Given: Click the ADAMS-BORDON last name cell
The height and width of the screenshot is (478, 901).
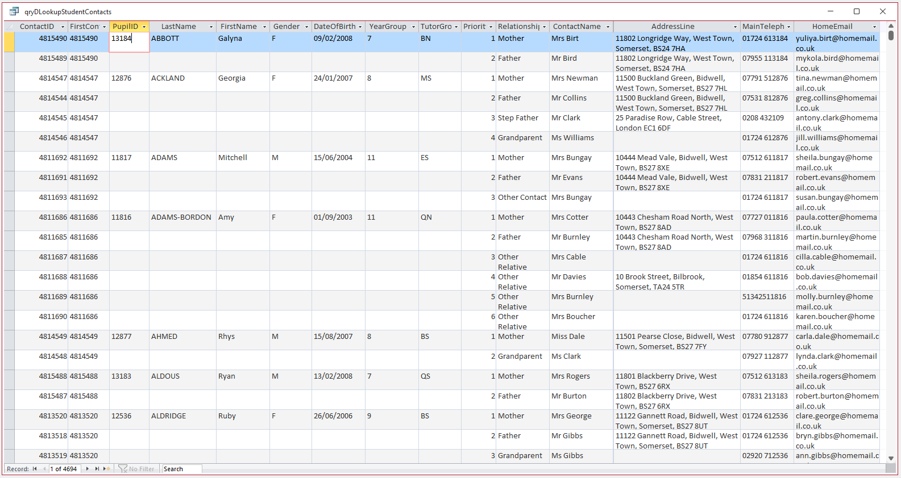Looking at the screenshot, I should point(182,221).
